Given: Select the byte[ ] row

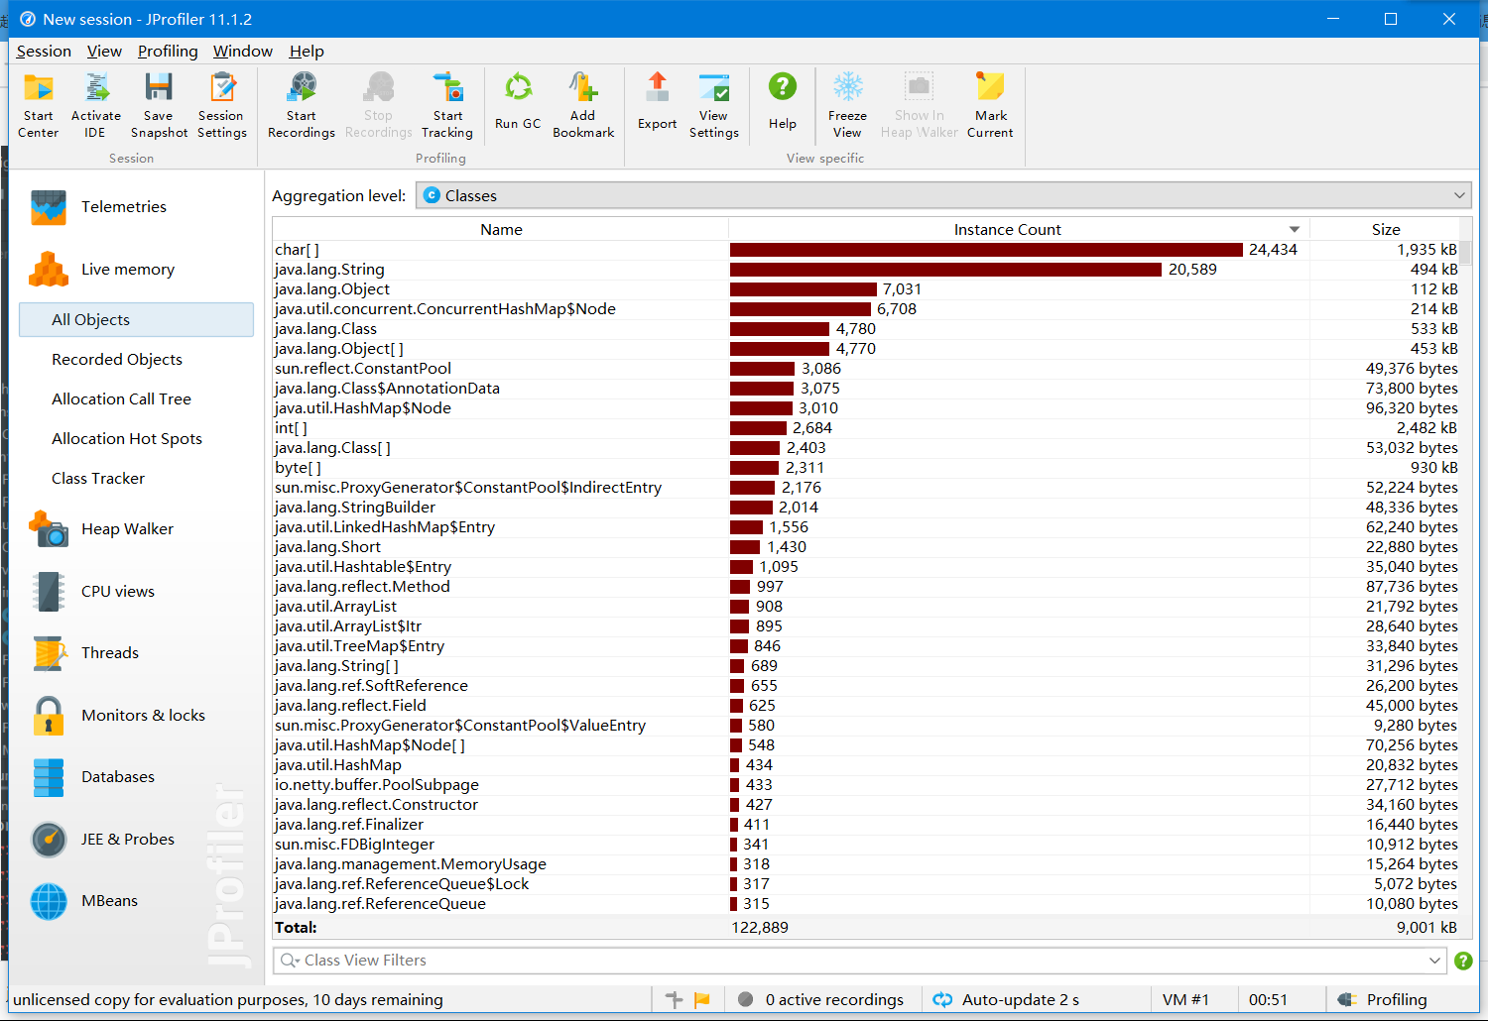Looking at the screenshot, I should (866, 468).
